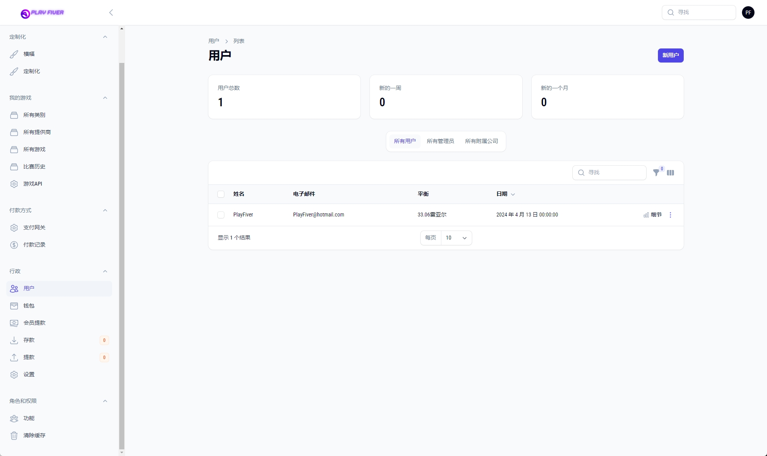Click the 新用户 button
This screenshot has height=456, width=767.
point(670,55)
